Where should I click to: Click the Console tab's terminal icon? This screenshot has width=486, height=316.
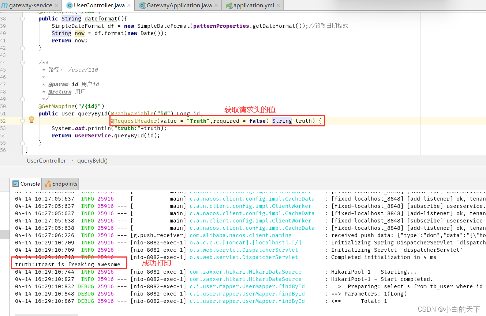16,184
